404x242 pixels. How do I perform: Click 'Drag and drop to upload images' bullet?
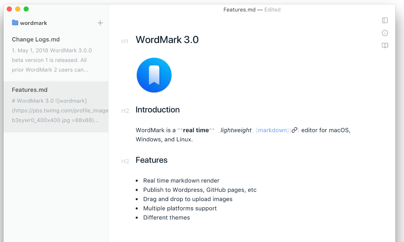[188, 199]
